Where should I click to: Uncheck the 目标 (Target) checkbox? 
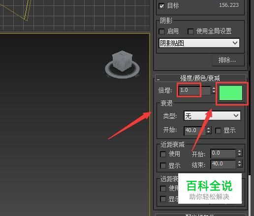[161, 6]
